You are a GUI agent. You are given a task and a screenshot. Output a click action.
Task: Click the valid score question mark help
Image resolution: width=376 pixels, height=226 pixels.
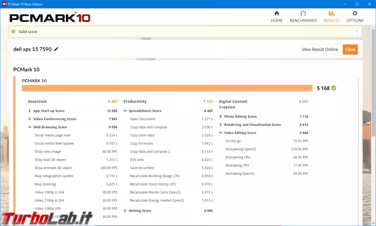coord(357,32)
